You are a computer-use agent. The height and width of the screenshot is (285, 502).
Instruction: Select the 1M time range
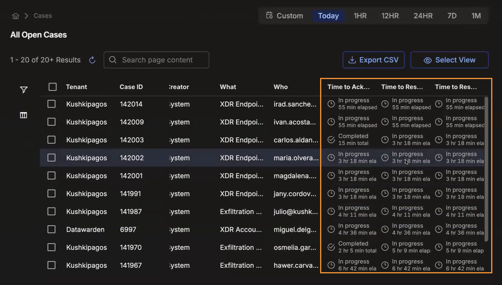coord(476,16)
